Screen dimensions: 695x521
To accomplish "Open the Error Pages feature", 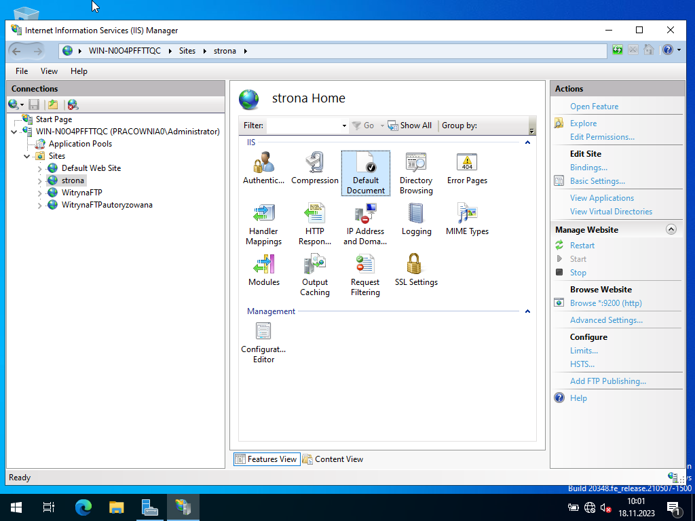I will [x=467, y=168].
